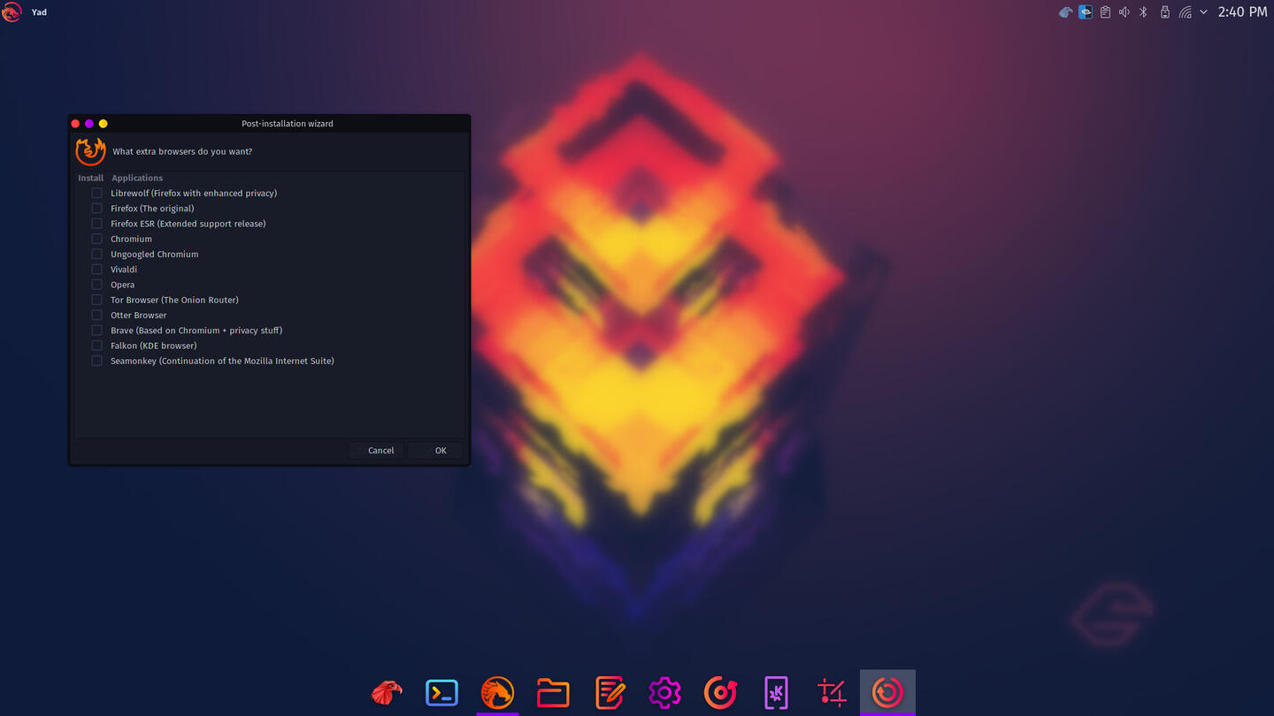Launch the terminal from the dock

(441, 692)
